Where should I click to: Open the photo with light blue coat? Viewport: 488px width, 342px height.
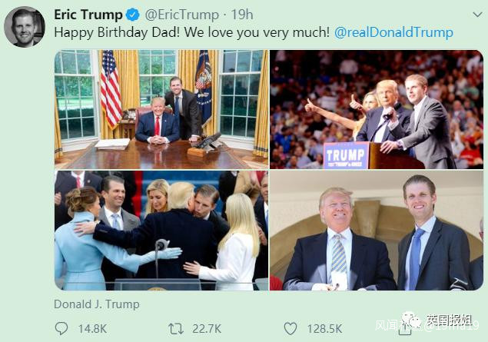pos(161,231)
